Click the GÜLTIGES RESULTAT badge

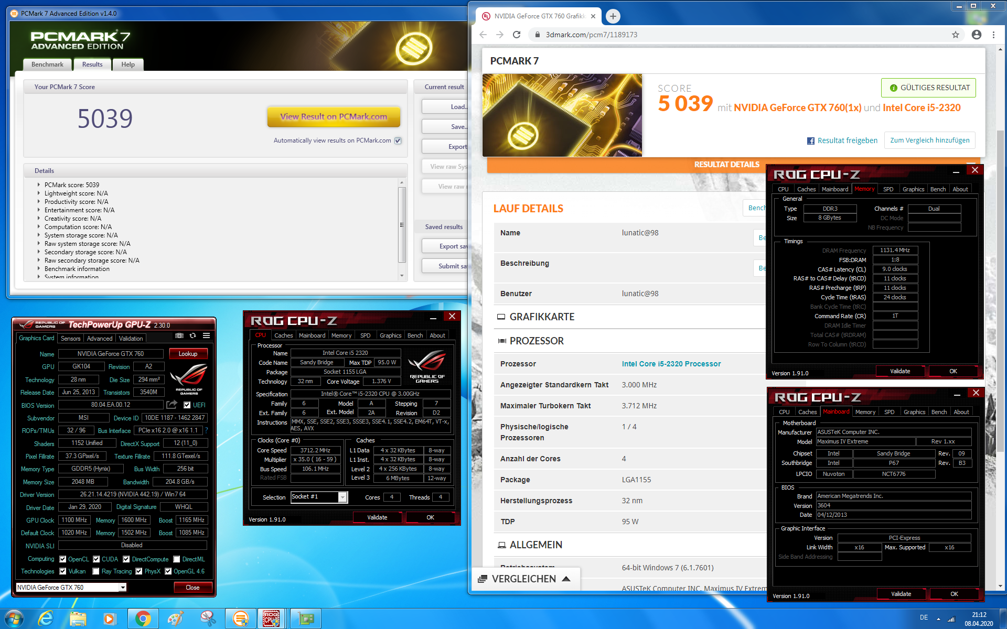click(928, 88)
